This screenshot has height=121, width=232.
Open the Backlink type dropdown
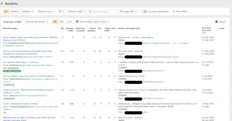click(46, 12)
